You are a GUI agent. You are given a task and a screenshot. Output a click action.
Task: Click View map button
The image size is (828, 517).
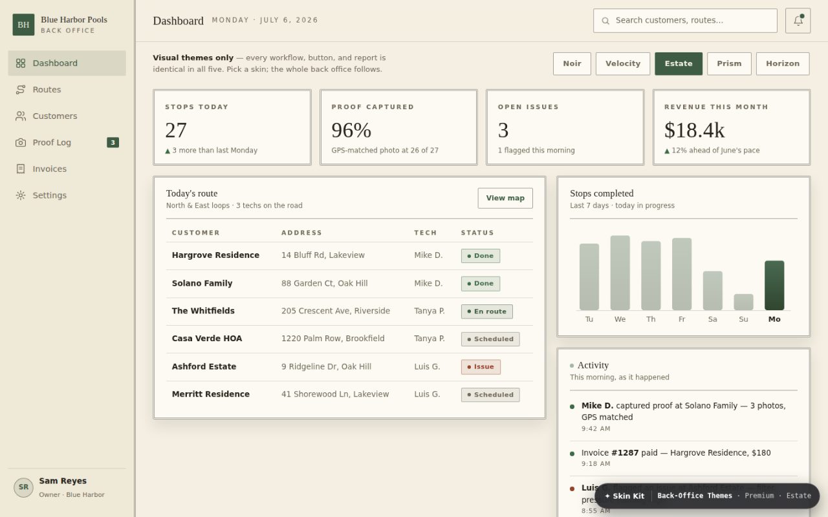point(505,198)
